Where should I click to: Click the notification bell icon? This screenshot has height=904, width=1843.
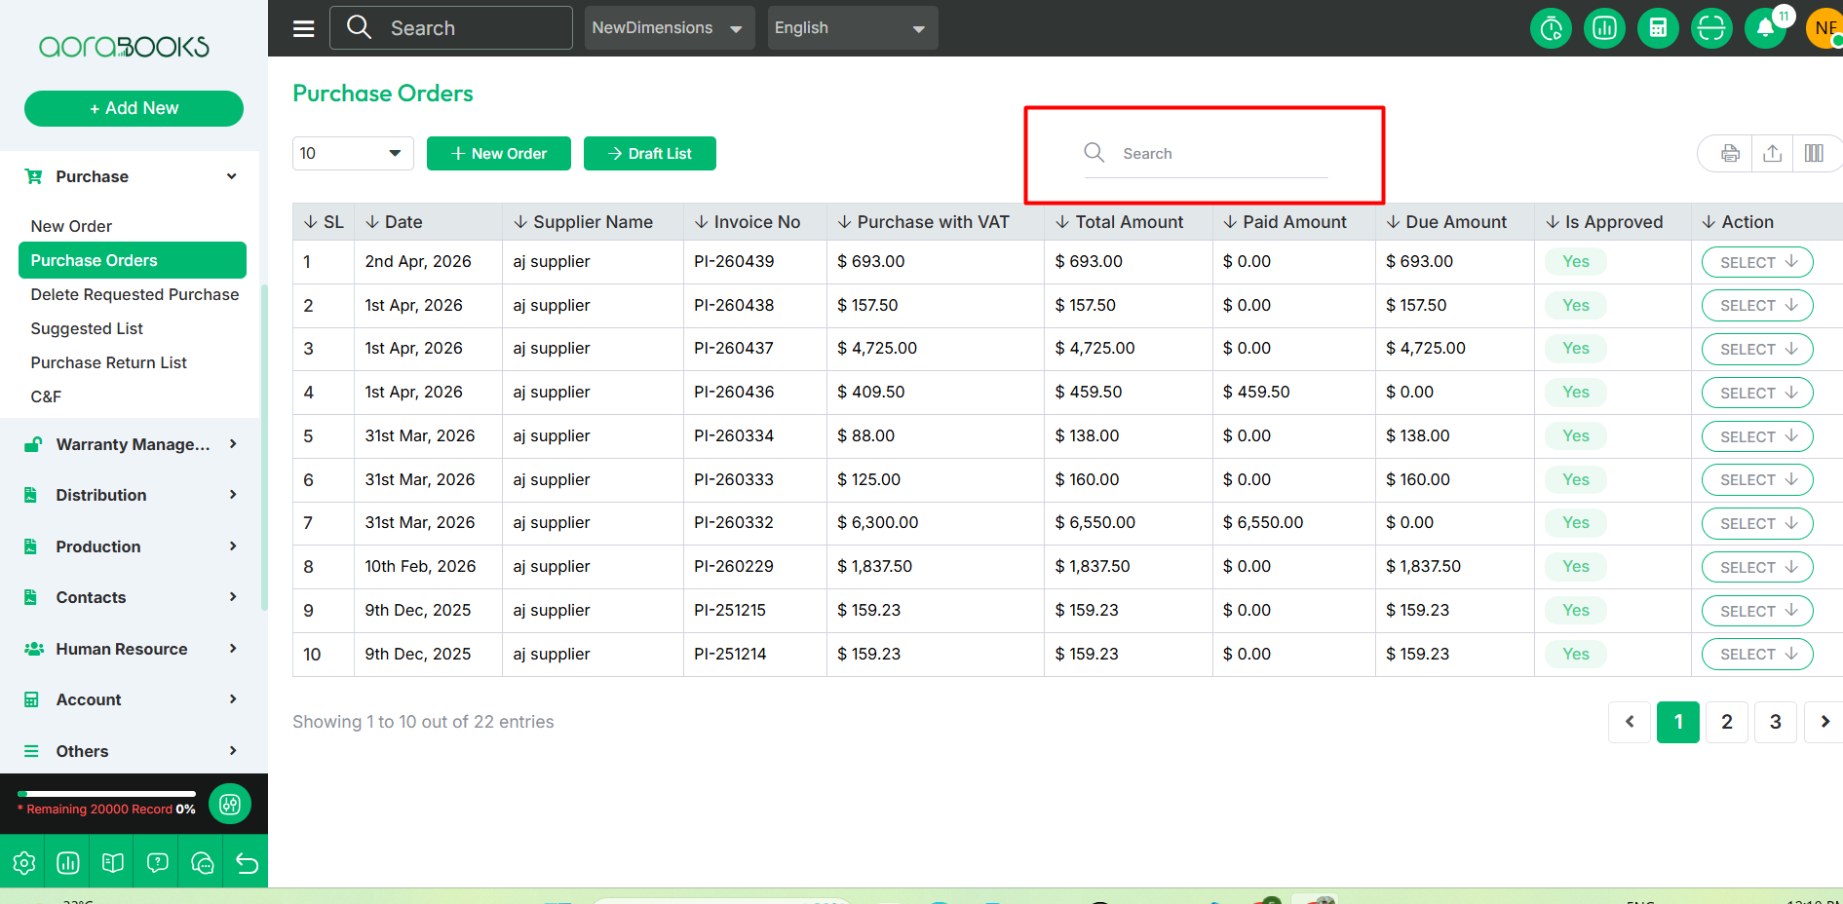(1765, 28)
